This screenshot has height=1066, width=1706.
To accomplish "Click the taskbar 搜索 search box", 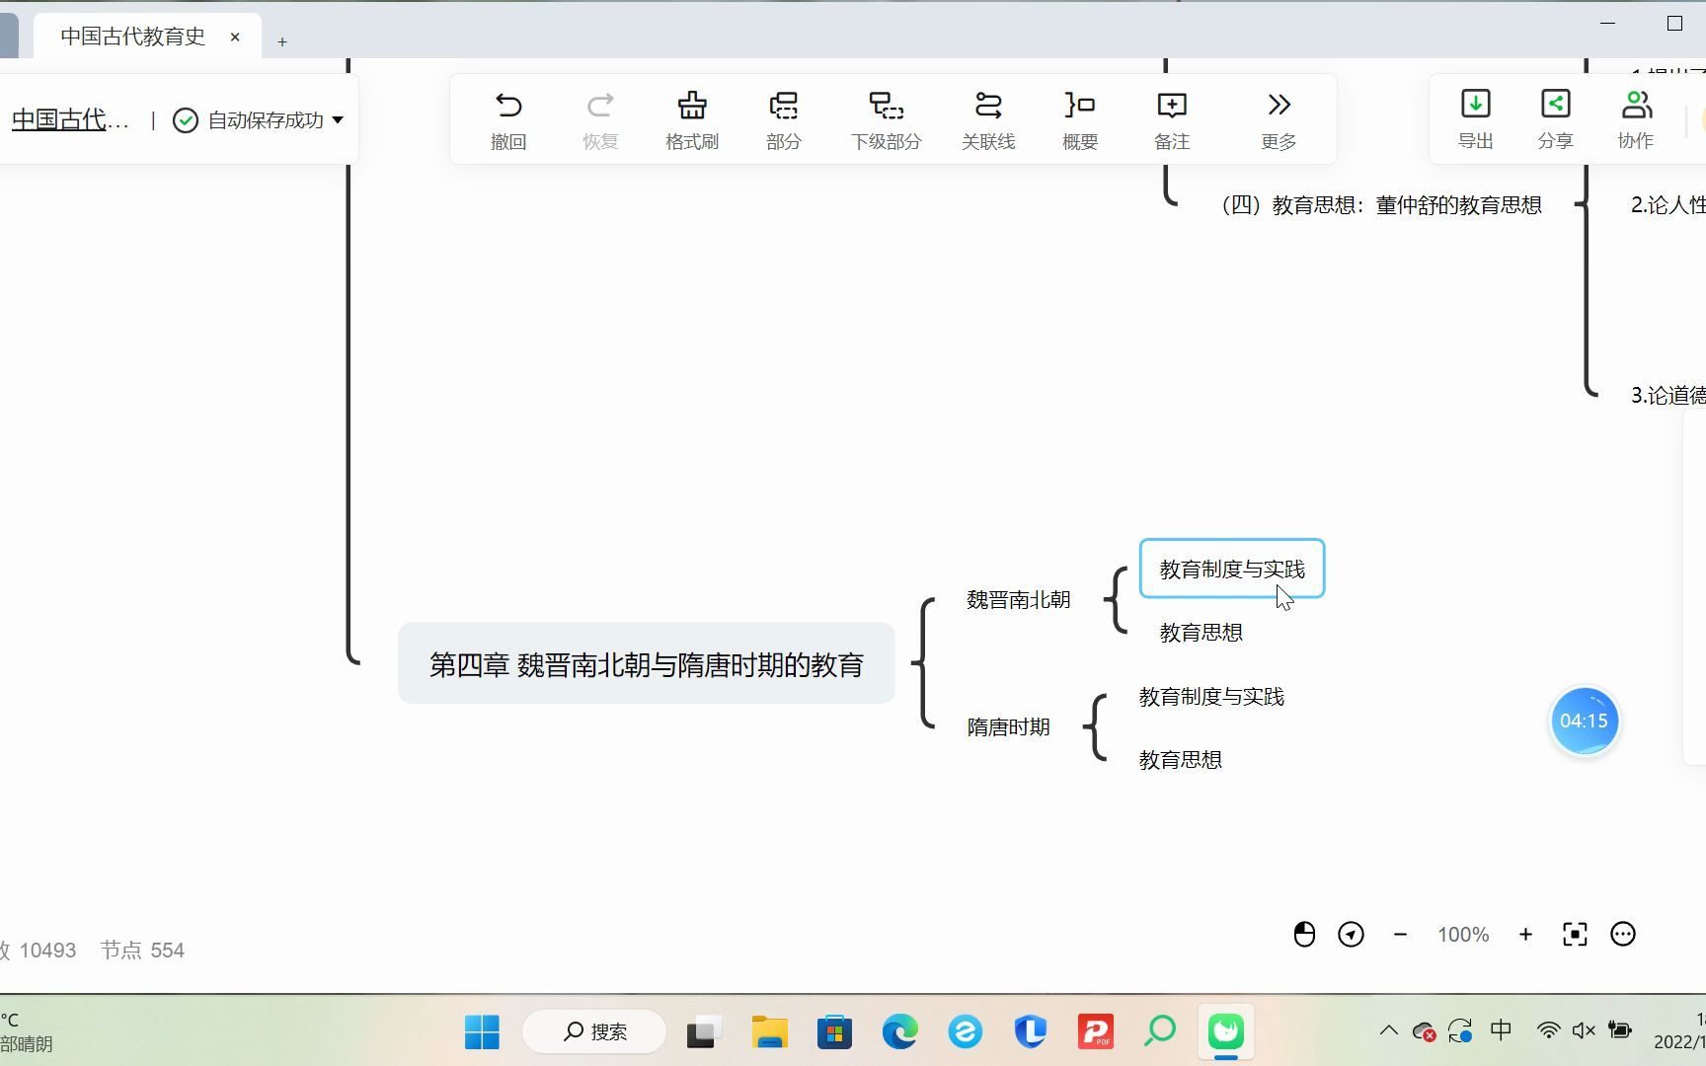I will click(594, 1032).
